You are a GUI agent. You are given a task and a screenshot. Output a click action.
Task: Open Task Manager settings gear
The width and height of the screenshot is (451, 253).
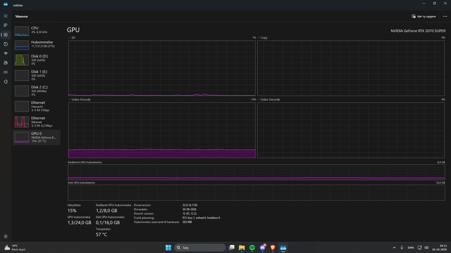pos(6,236)
